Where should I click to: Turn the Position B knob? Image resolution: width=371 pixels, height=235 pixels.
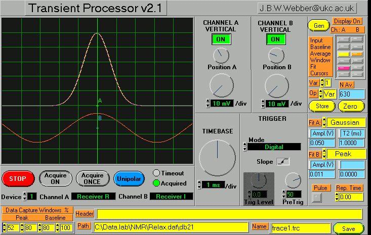[x=276, y=56]
